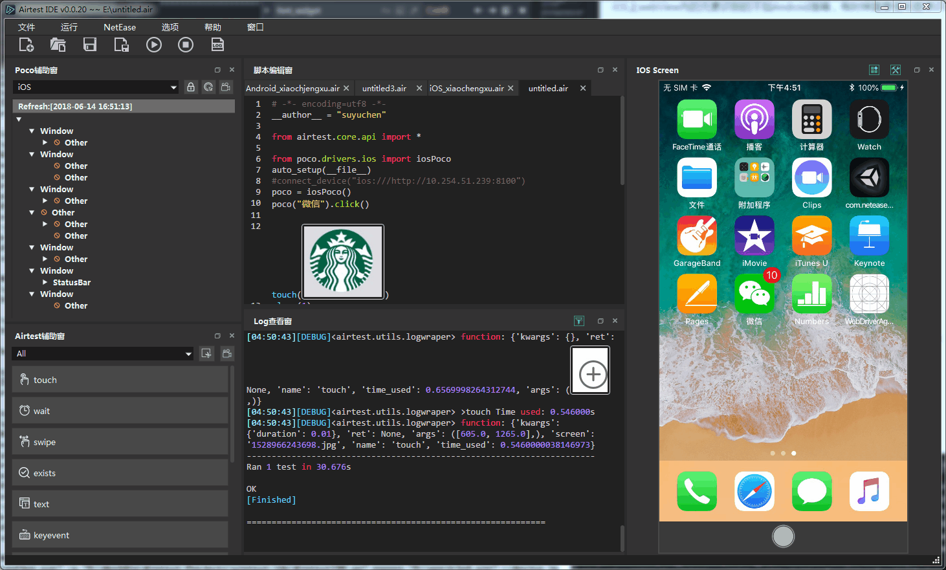Tap the Music icon in the iOS dock
946x570 pixels.
pyautogui.click(x=870, y=492)
